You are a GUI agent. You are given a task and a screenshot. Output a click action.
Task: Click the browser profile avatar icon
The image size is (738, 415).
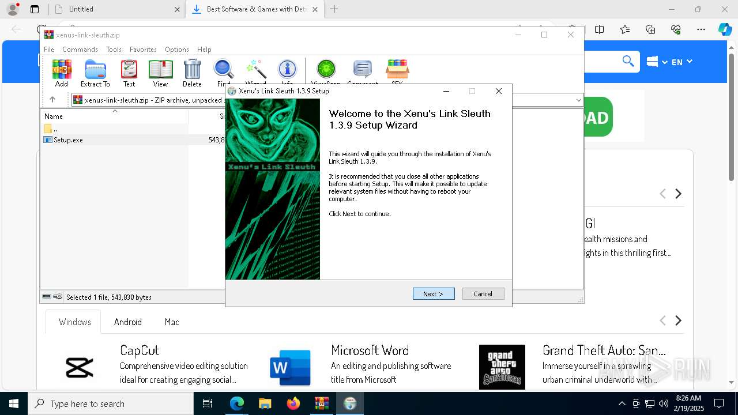tap(13, 9)
